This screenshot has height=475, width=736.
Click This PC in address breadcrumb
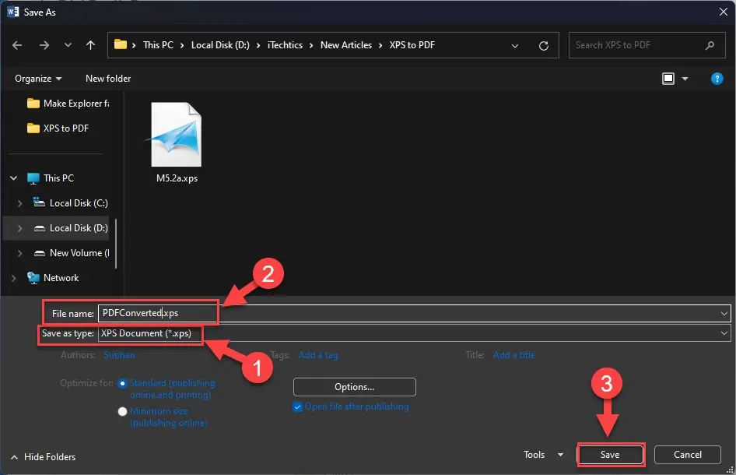pyautogui.click(x=158, y=45)
